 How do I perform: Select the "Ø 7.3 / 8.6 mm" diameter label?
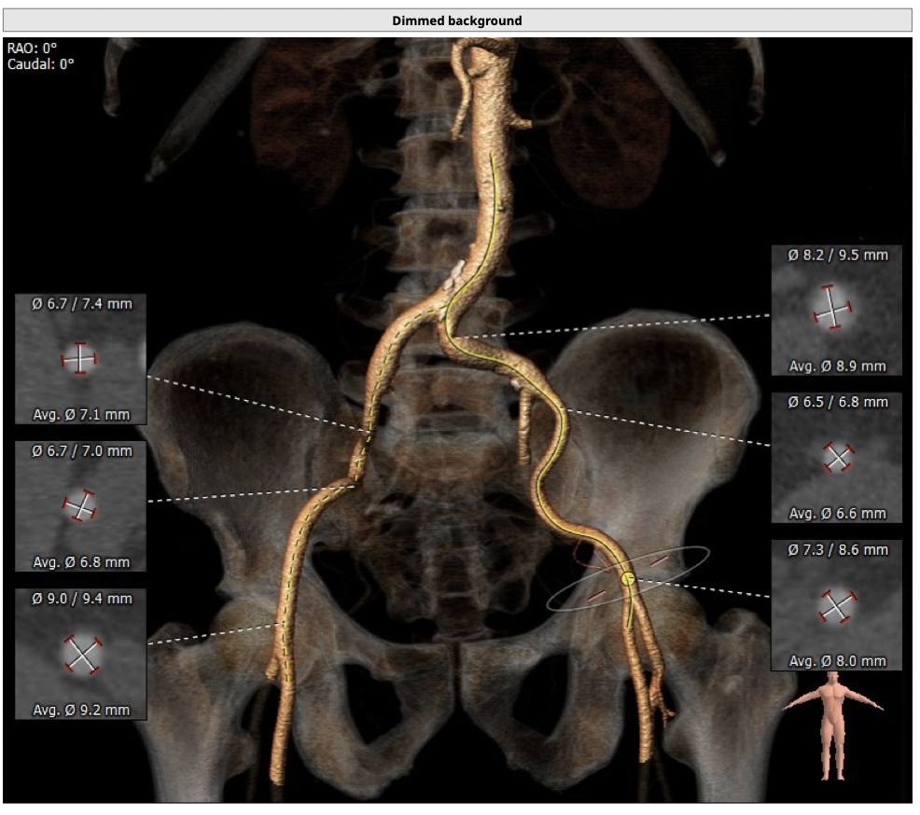coord(837,550)
